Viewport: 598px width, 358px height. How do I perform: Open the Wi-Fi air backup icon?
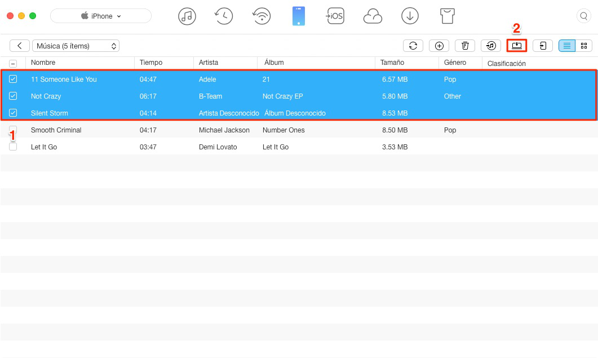(x=262, y=16)
